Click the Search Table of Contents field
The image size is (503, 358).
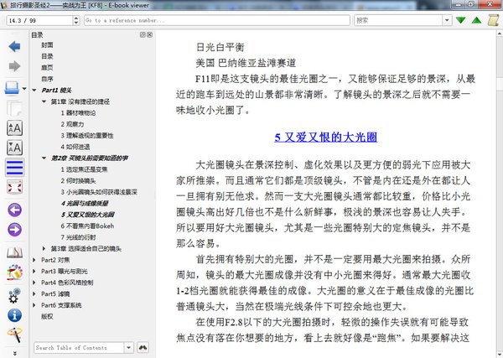tap(79, 347)
